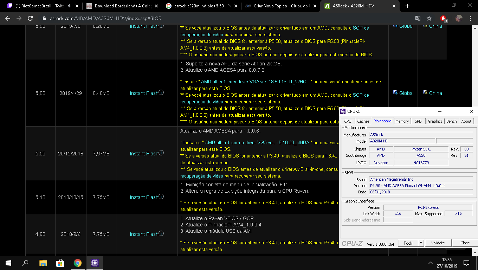Viewport: 478px width, 270px height.
Task: Reload the ASRock page
Action: (x=30, y=18)
